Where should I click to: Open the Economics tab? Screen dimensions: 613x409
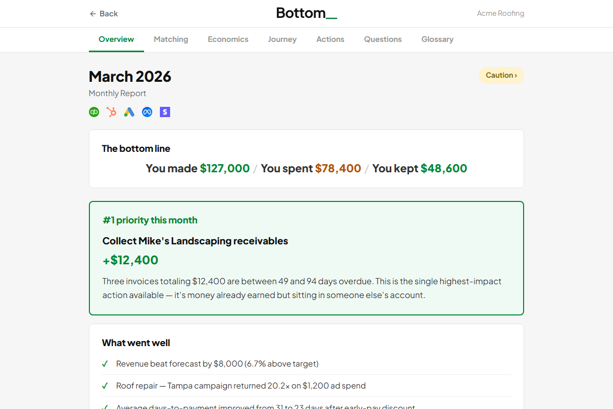point(228,39)
